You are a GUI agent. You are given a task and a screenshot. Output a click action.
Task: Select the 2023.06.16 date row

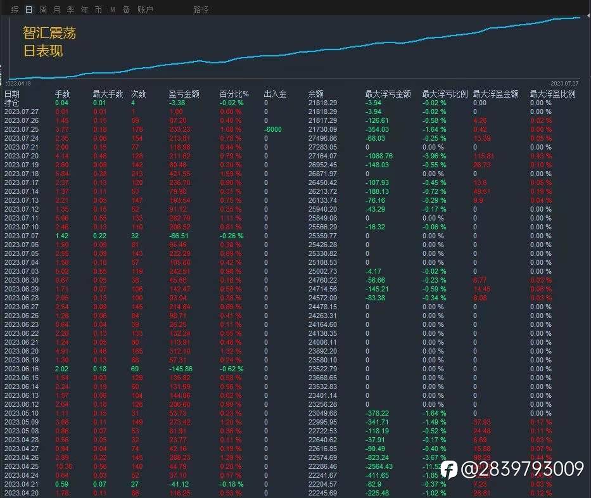[x=22, y=369]
